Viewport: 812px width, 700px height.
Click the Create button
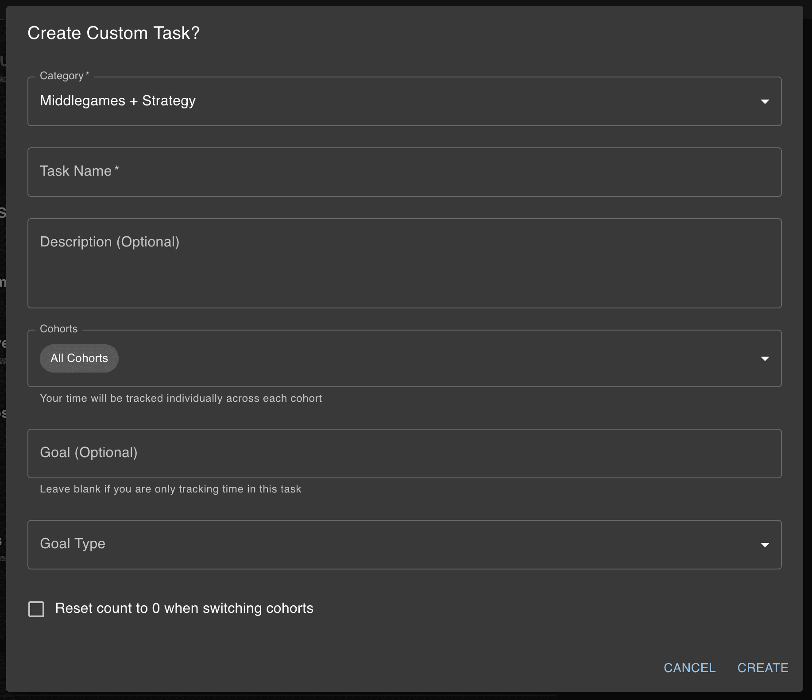click(x=762, y=668)
